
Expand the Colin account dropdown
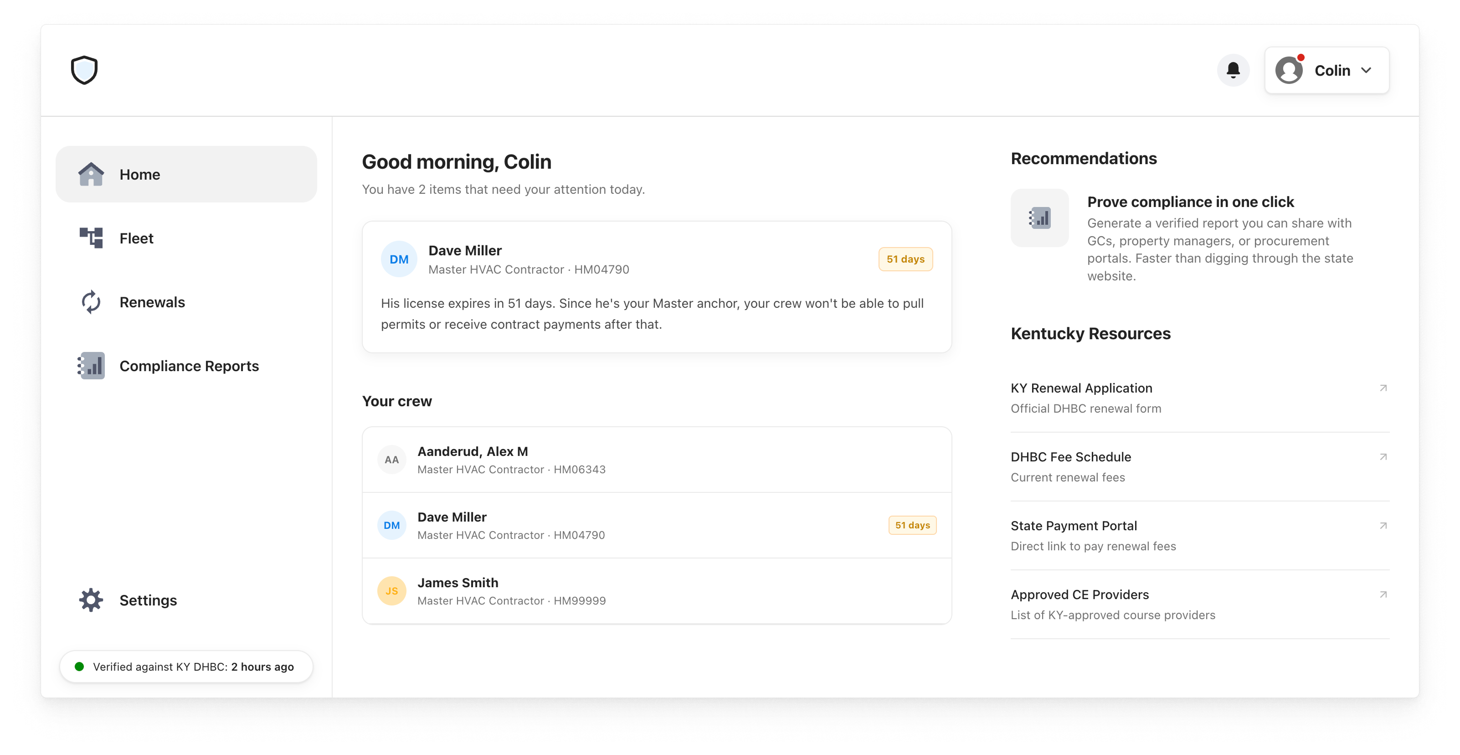click(x=1326, y=70)
